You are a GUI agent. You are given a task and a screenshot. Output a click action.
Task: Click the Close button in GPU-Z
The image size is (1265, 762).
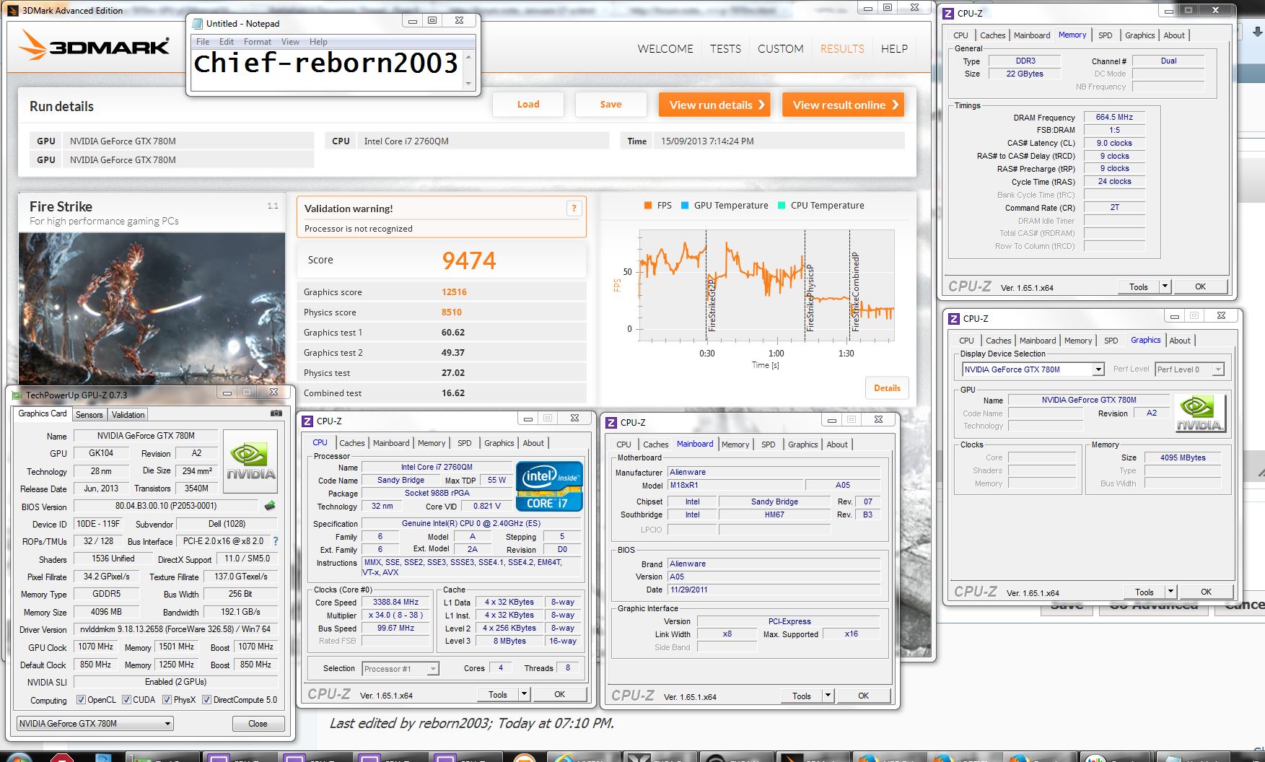(x=258, y=724)
